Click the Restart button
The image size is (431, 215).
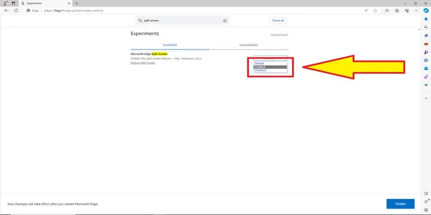click(400, 204)
